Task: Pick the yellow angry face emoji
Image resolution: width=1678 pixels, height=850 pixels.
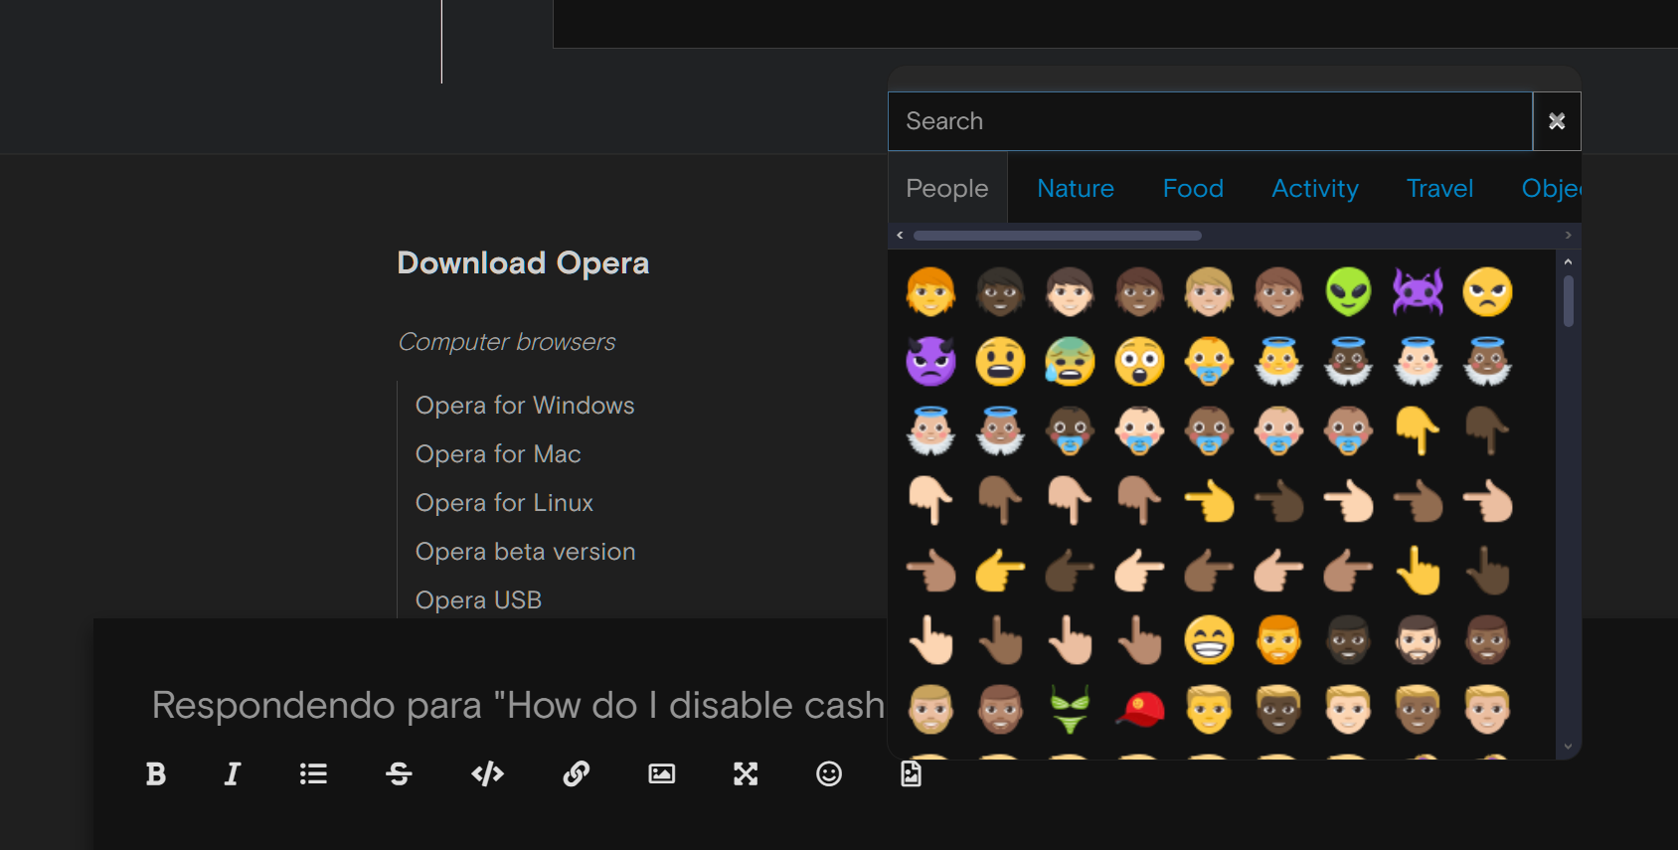Action: point(1487,292)
